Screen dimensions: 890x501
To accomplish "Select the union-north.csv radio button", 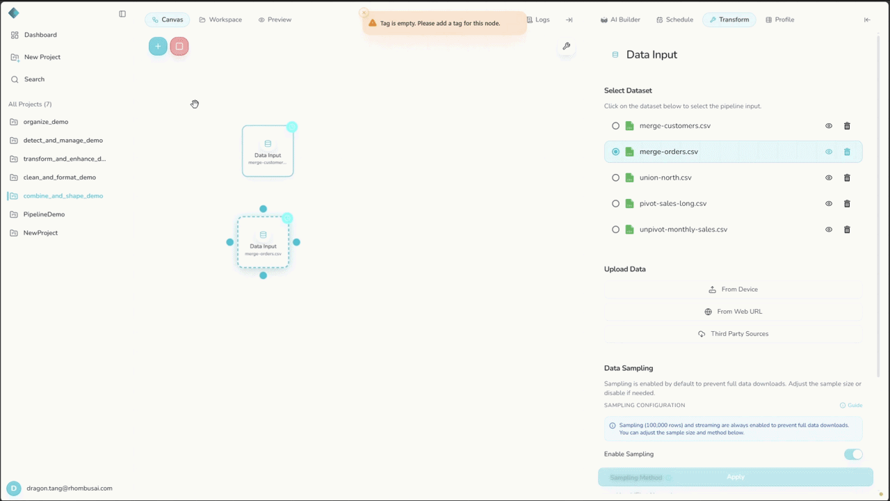I will [615, 177].
